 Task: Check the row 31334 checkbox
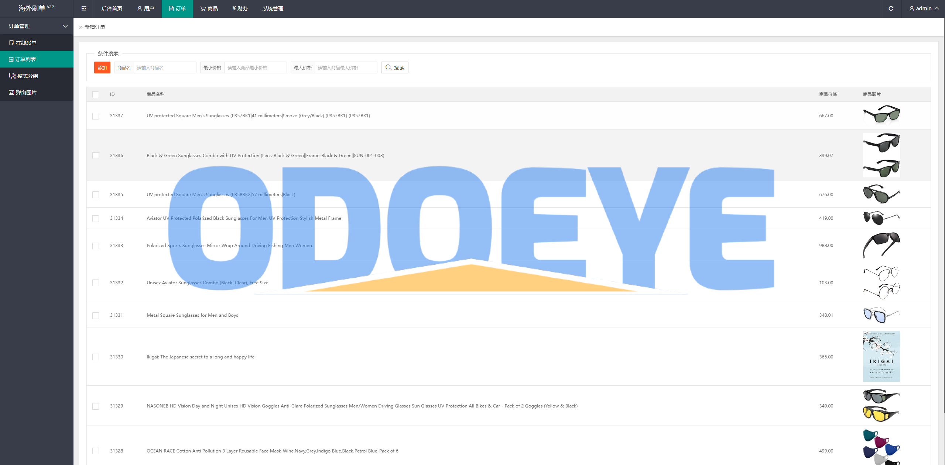96,218
